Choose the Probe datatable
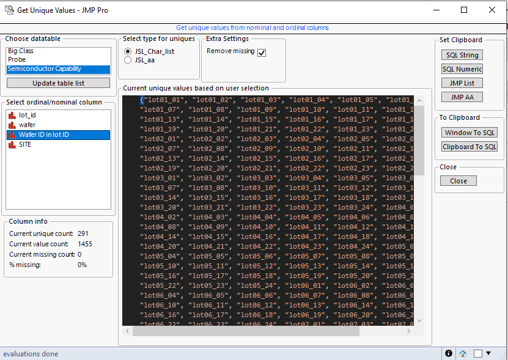Viewport: 508px width, 360px height. (58, 60)
